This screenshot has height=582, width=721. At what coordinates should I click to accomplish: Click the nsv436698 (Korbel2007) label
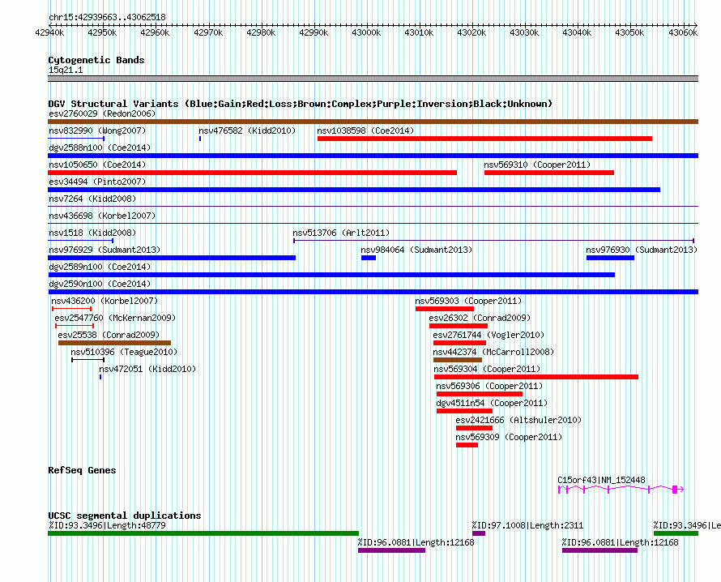tap(102, 216)
